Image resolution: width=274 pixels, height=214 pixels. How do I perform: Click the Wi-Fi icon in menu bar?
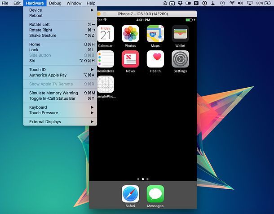[x=232, y=3]
